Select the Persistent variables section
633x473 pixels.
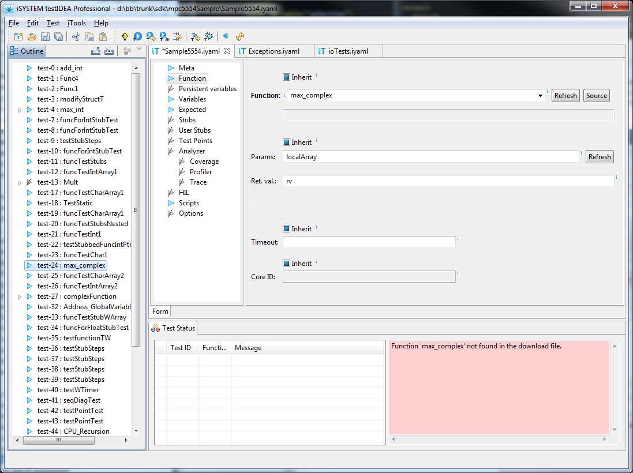pyautogui.click(x=208, y=89)
